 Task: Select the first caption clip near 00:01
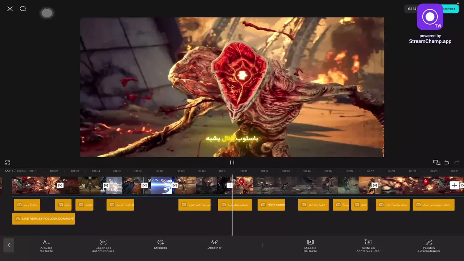pyautogui.click(x=27, y=205)
